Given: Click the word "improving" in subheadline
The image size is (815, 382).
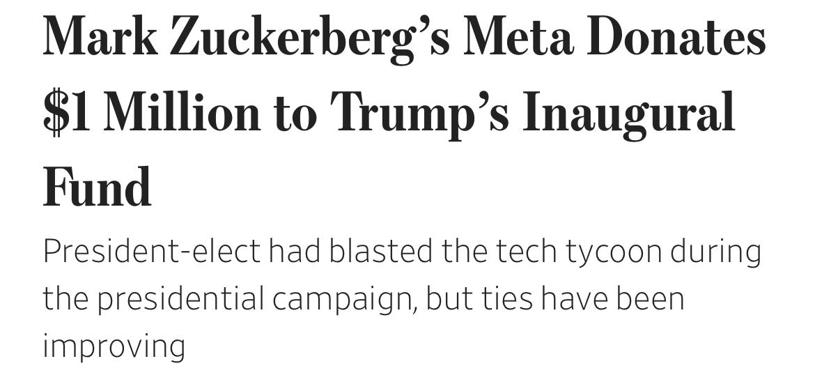Looking at the screenshot, I should (x=114, y=346).
